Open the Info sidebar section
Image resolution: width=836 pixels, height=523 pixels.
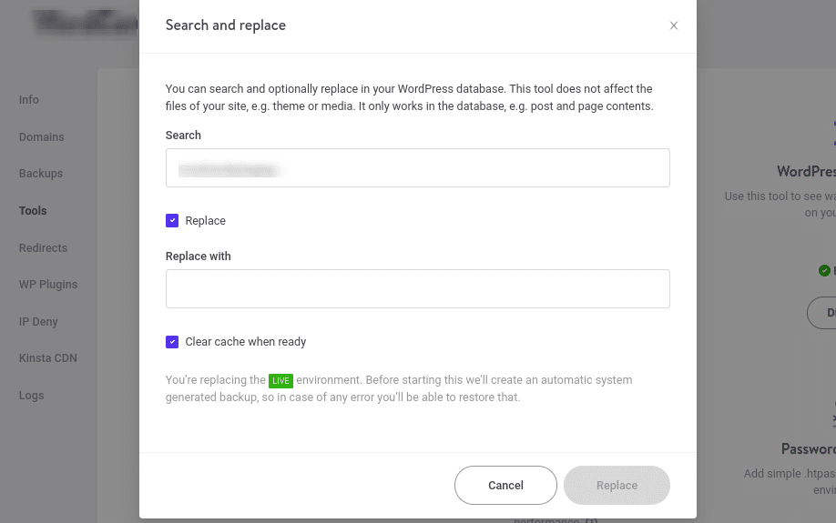(29, 100)
